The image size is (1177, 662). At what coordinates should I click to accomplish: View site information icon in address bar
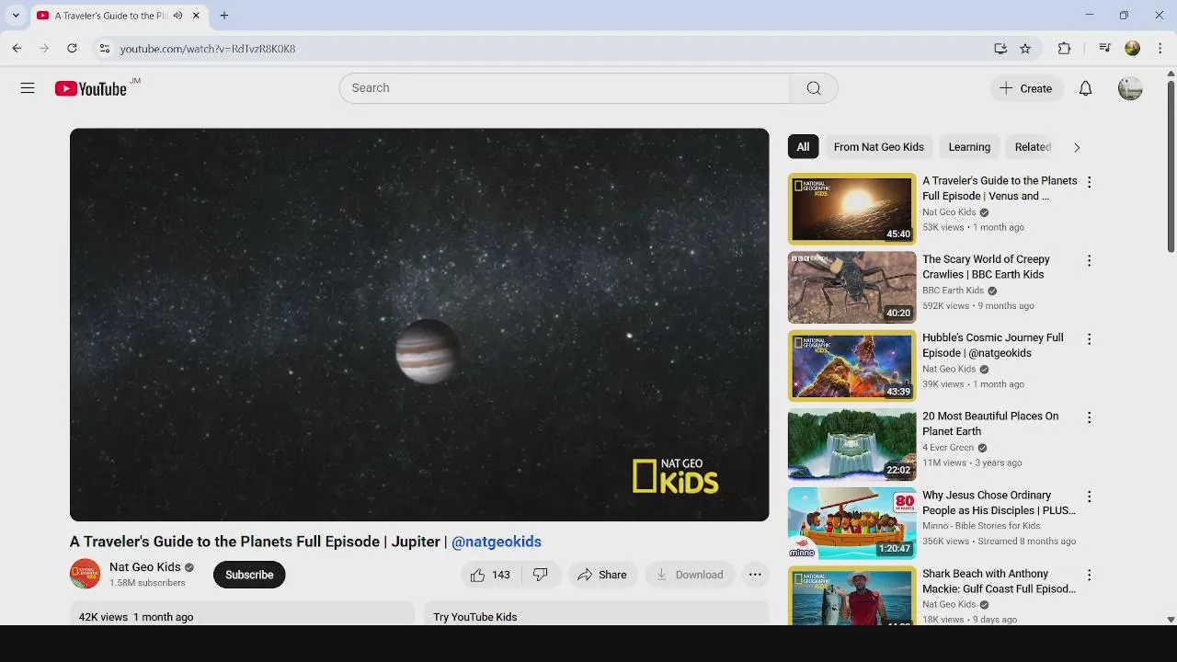pyautogui.click(x=104, y=49)
